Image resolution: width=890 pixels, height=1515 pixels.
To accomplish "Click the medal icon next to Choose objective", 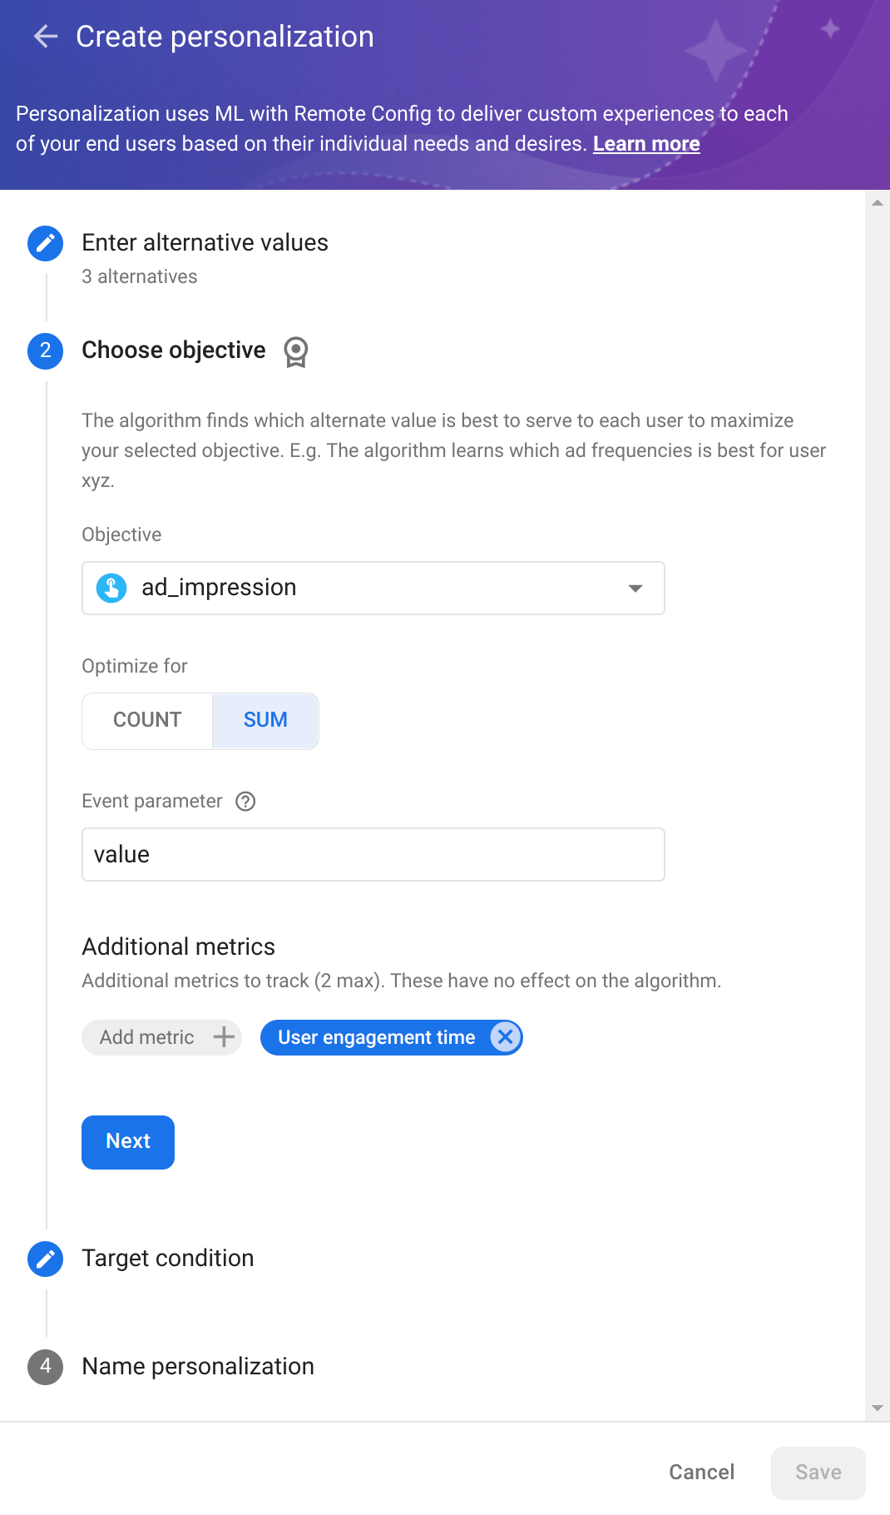I will (296, 352).
